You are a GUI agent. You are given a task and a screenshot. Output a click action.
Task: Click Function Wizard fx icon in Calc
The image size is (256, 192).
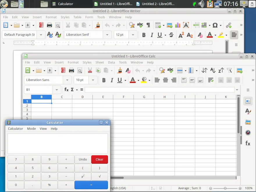coord(66,90)
